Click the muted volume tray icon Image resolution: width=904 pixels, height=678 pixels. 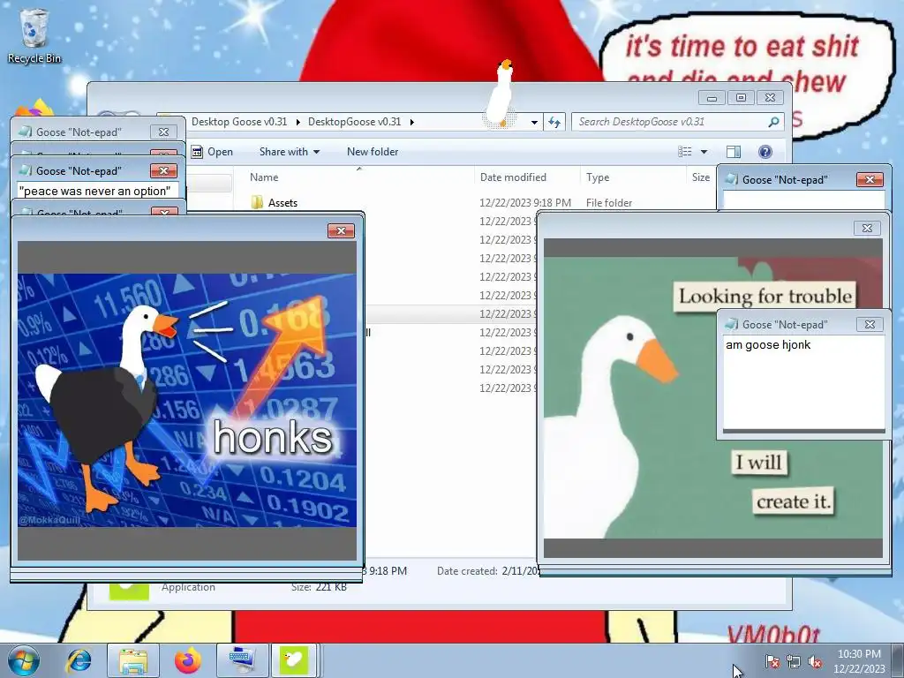coord(815,662)
